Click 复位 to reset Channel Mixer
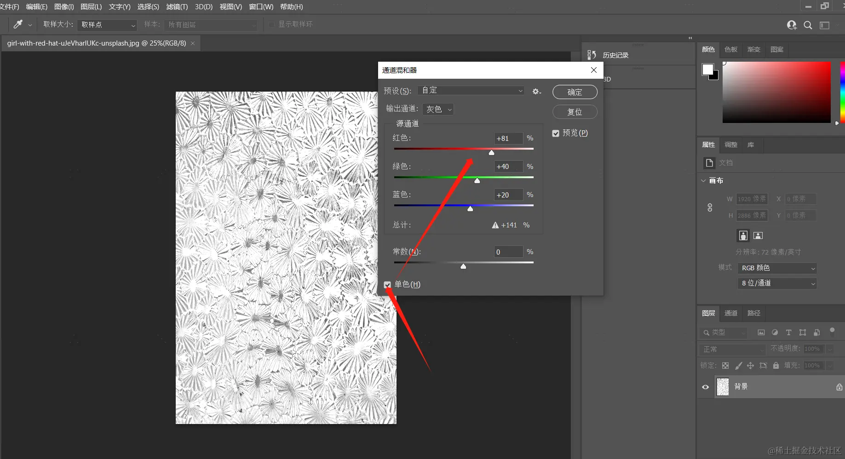This screenshot has height=459, width=845. (575, 112)
